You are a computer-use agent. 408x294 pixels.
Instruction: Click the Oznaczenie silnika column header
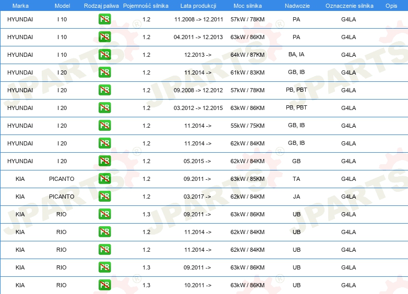pyautogui.click(x=349, y=6)
